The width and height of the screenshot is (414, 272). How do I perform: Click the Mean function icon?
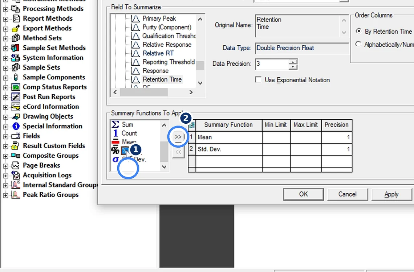click(x=115, y=142)
